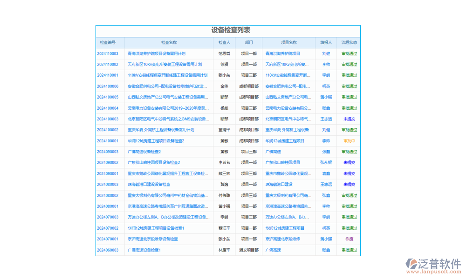The width and height of the screenshot is (466, 279).
Task: Click status 审批中 in row 2024100001
Action: [349, 141]
